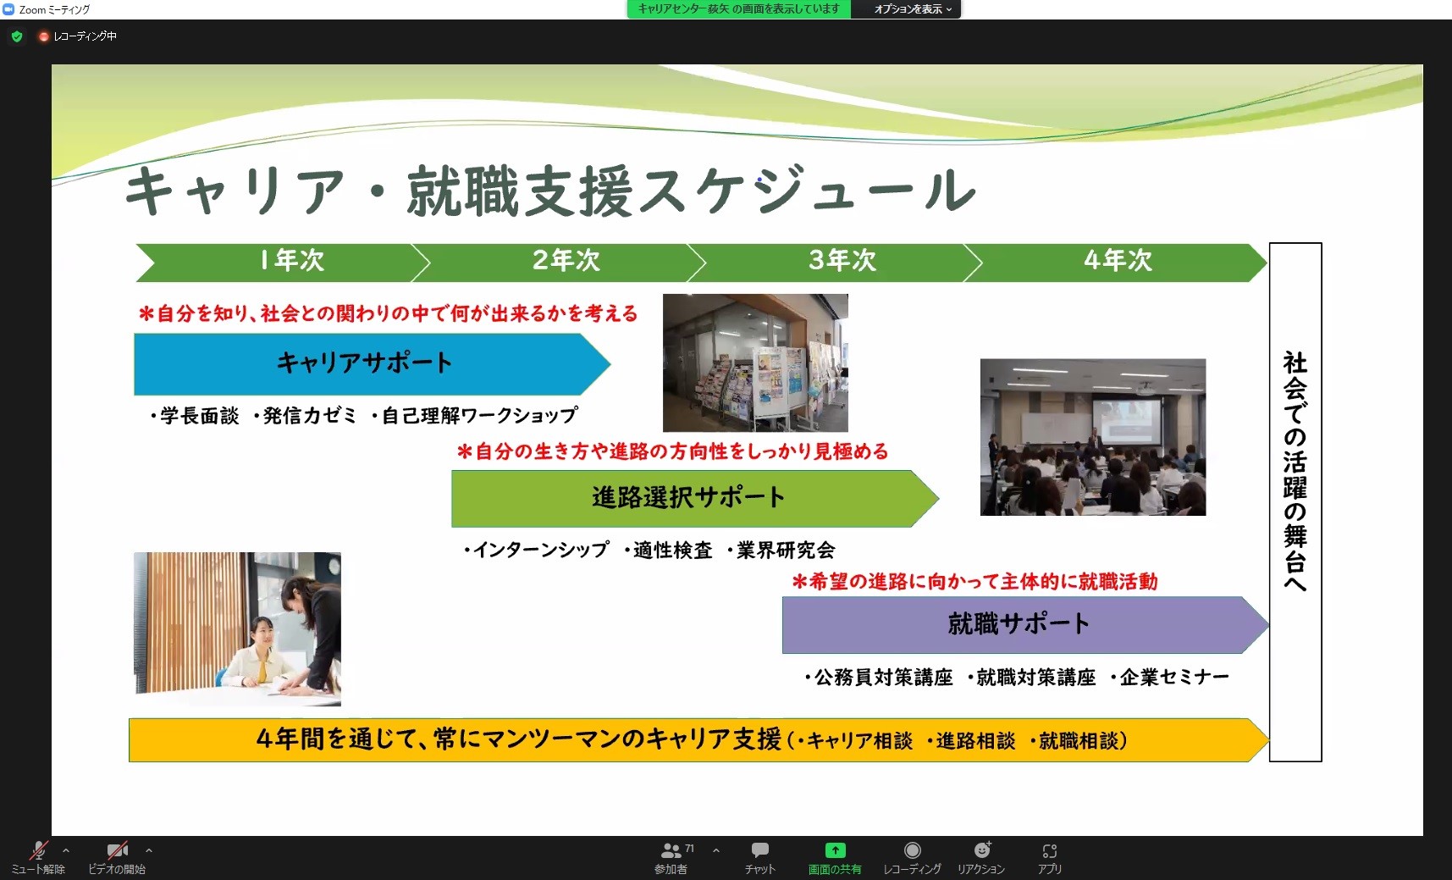
Task: Click the text 発信力ゼミ
Action: 310,416
